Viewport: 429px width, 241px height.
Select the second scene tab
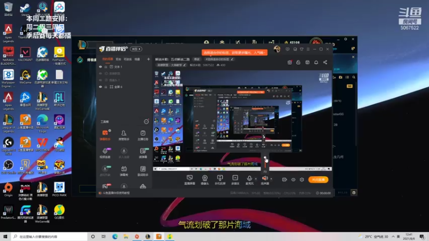click(118, 59)
